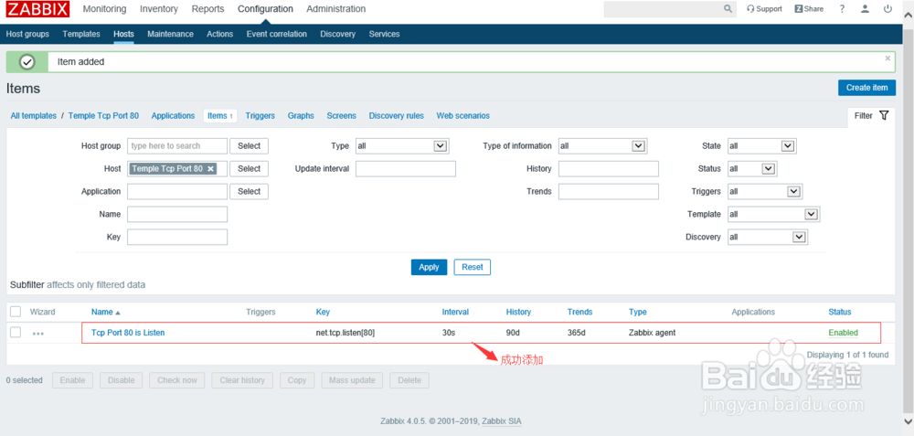Switch to the Triggers tab
The image size is (914, 436).
(260, 115)
